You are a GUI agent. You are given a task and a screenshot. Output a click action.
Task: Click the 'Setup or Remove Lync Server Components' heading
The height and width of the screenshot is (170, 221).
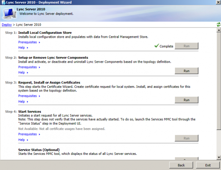coord(53,58)
